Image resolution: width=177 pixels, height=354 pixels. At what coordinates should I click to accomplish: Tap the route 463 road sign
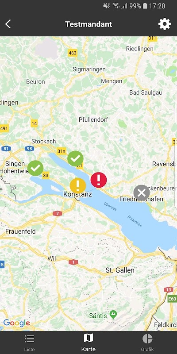(x=73, y=53)
